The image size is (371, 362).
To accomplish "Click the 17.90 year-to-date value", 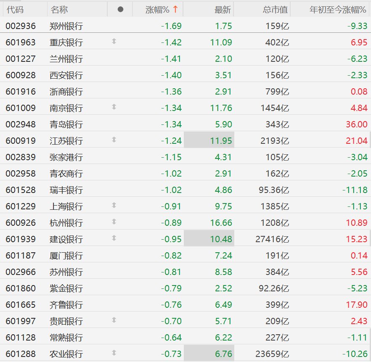I will [357, 304].
